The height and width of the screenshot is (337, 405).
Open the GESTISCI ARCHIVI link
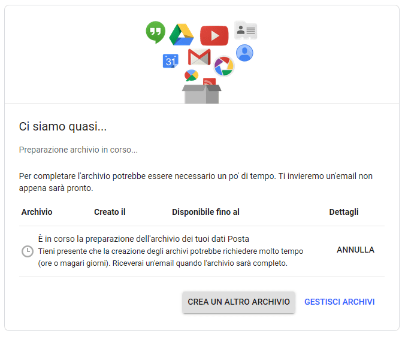coord(339,302)
